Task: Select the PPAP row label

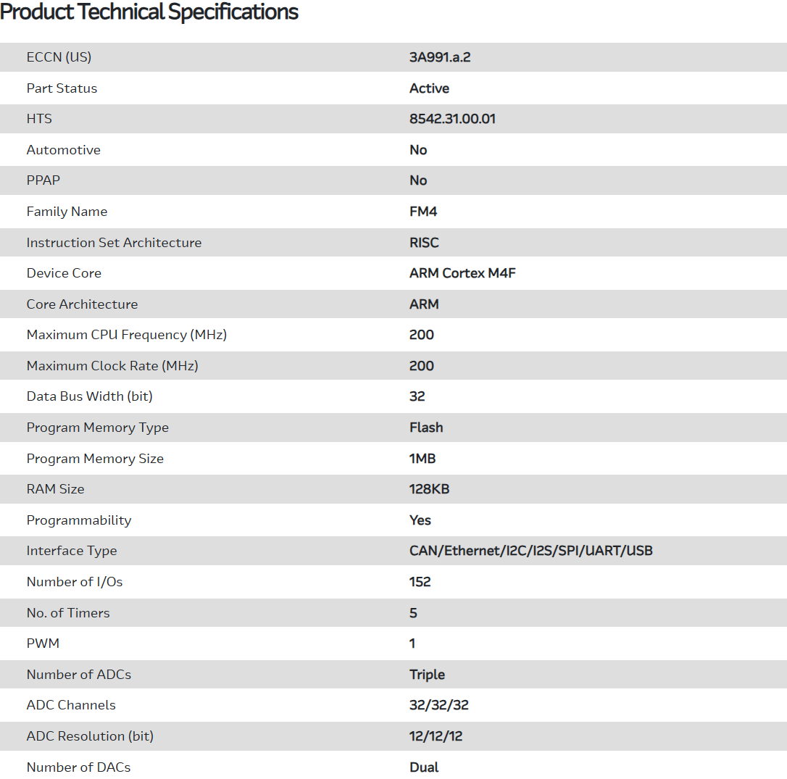Action: (43, 180)
